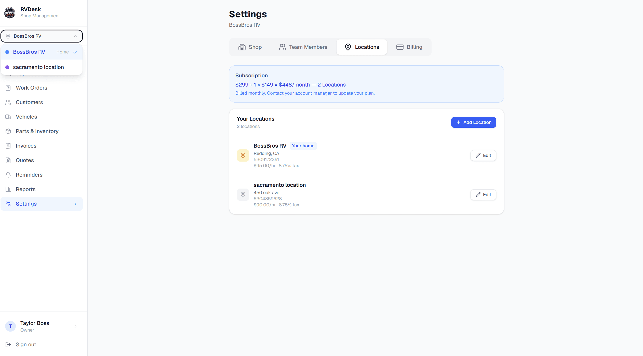
Task: Click the $95.00/hr · 8.75% tax rate text
Action: (276, 166)
